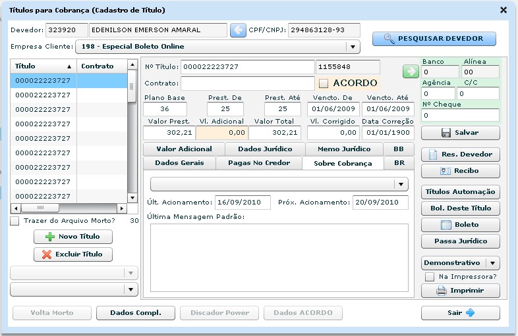
Task: Click the Passa Jurídico button
Action: pos(460,241)
